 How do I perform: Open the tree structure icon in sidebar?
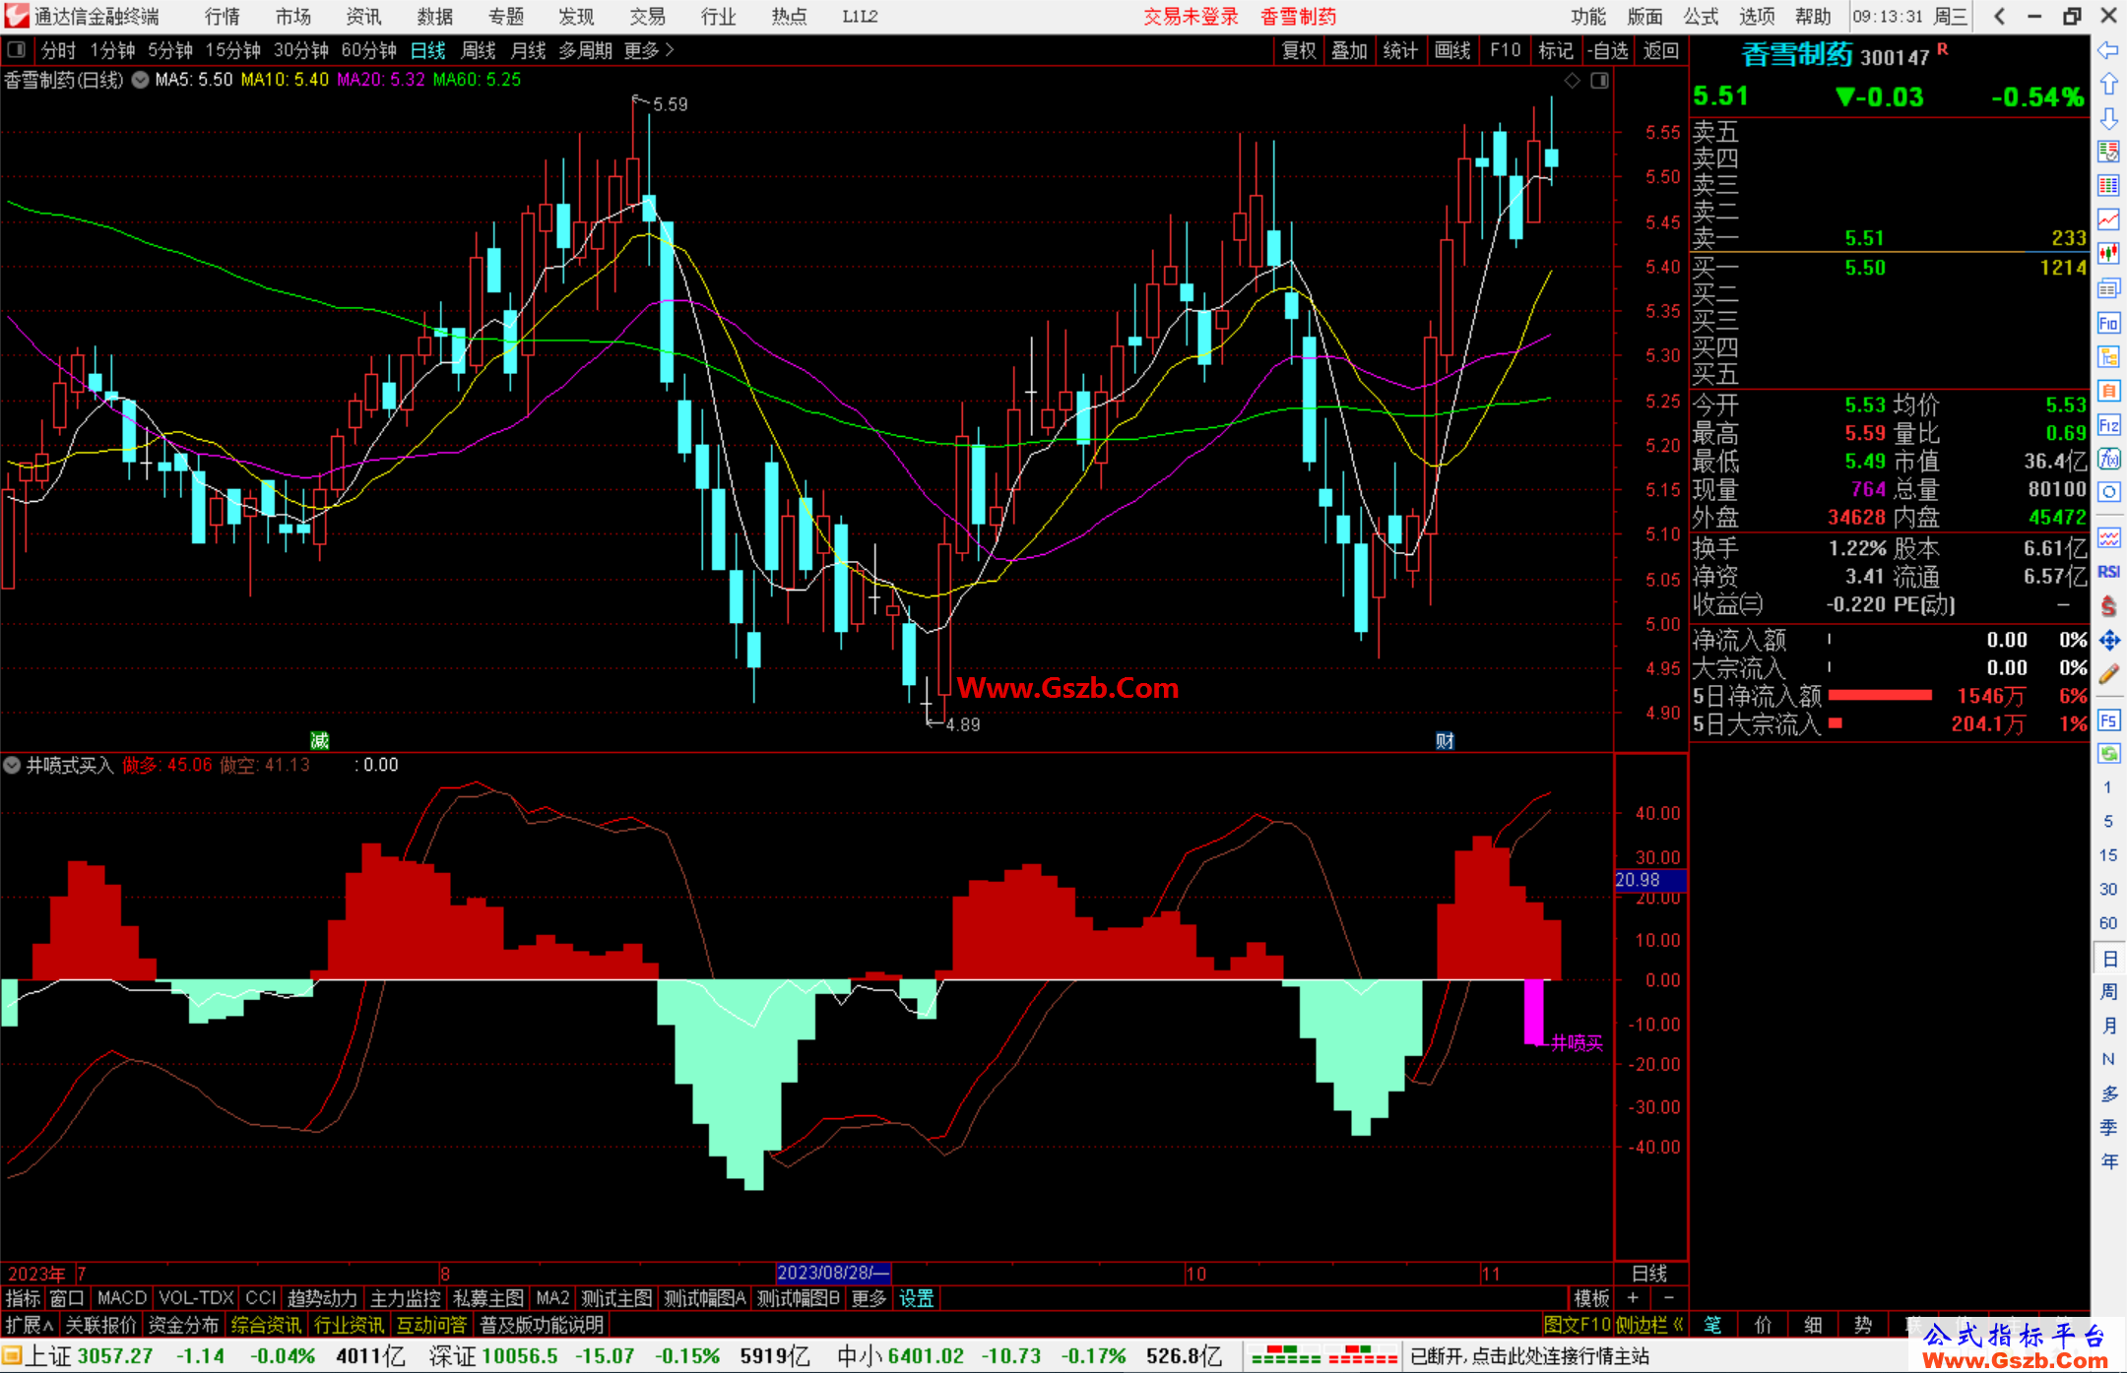tap(2108, 356)
